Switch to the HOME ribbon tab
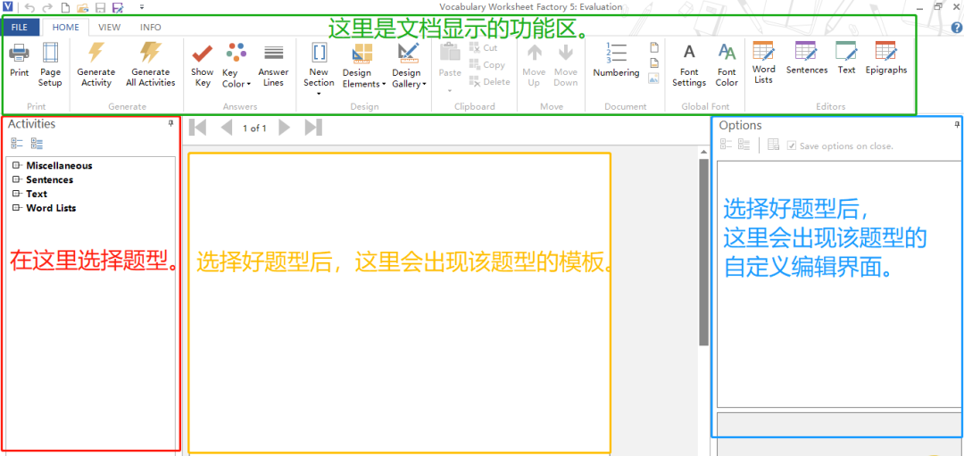The image size is (964, 456). click(x=65, y=27)
